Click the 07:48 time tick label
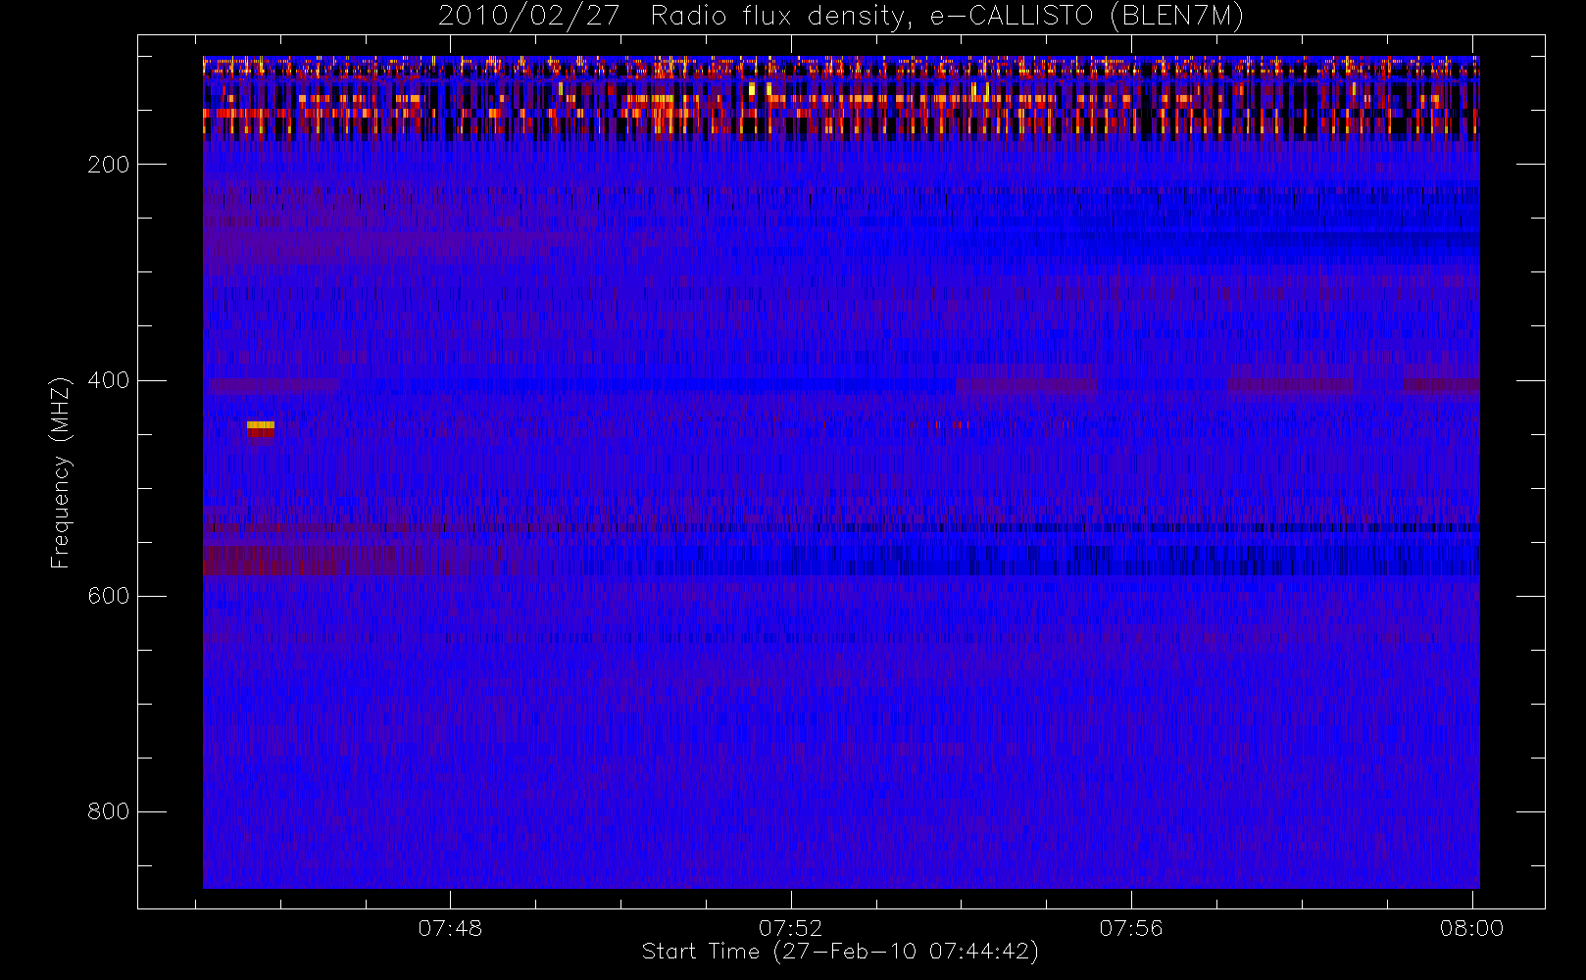Viewport: 1586px width, 980px height. tap(450, 928)
